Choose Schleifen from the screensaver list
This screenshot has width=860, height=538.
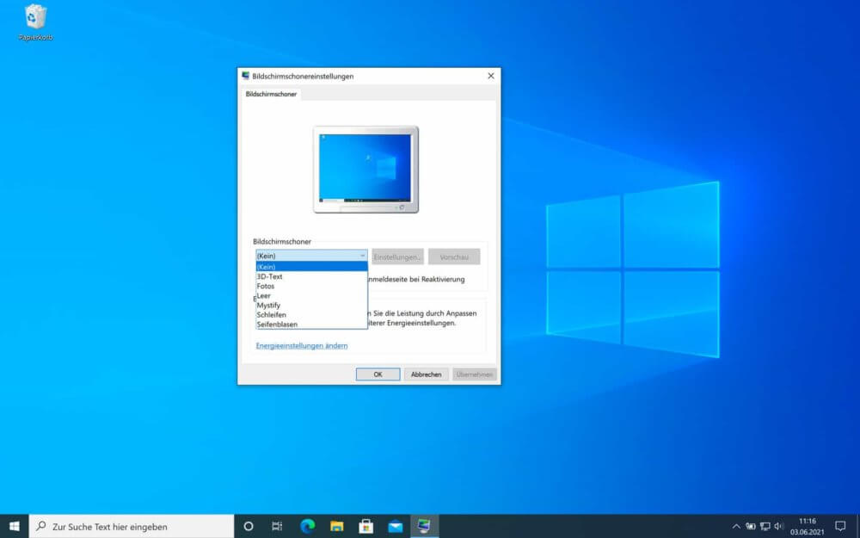click(x=311, y=314)
